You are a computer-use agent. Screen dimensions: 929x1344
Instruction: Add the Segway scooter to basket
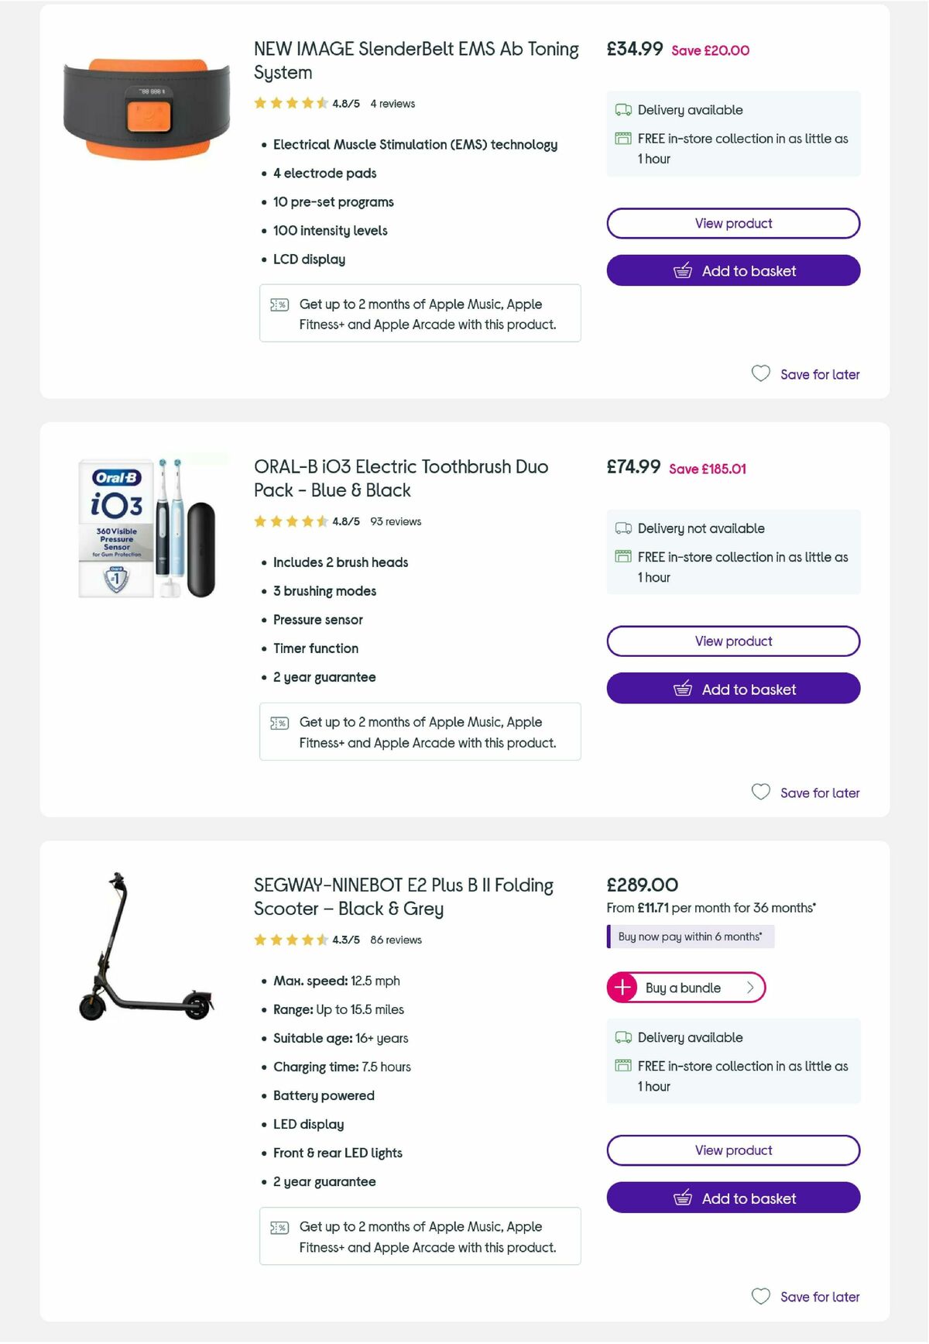click(733, 1198)
